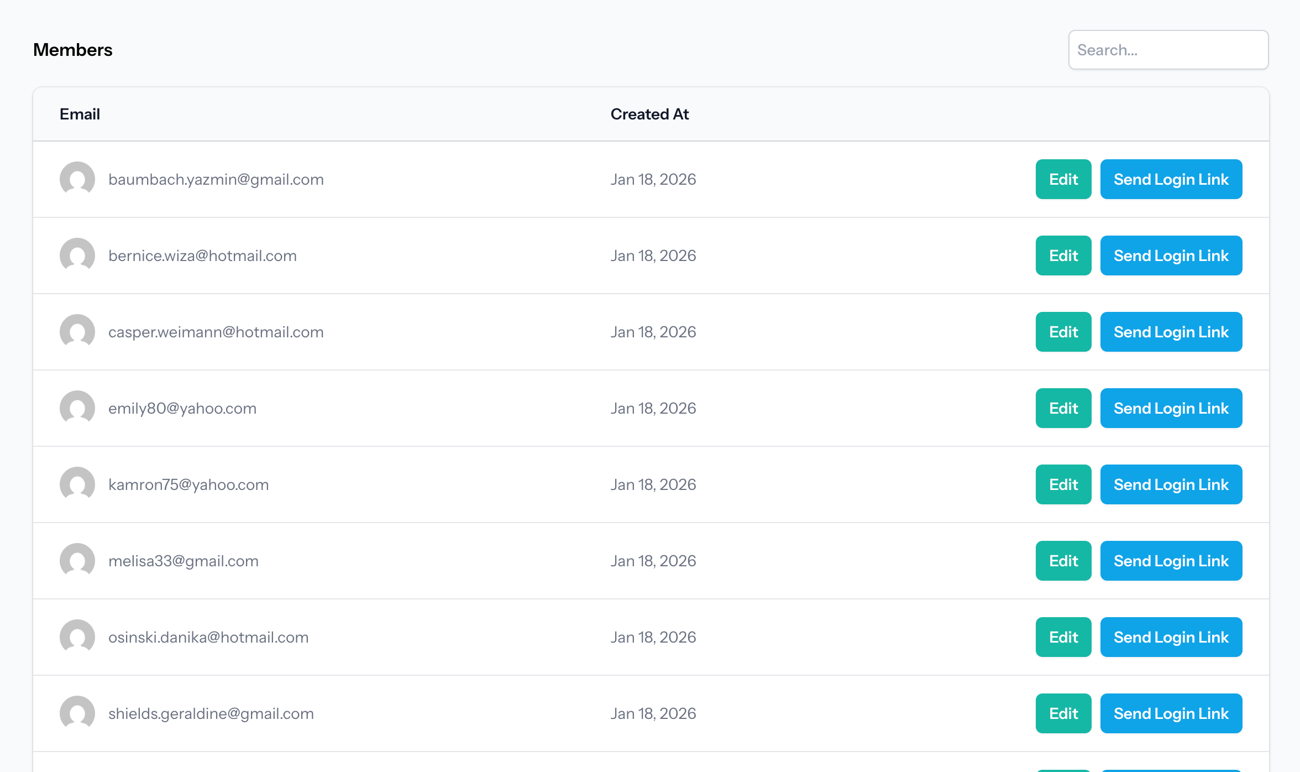The image size is (1300, 772).
Task: Send login link to melisa33@gmail.com
Action: (1171, 561)
